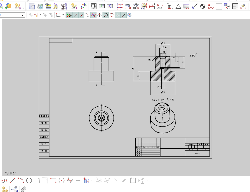Viewport: 250px width, 192px height.
Task: Click the binoculars table icon
Action: [x=48, y=6]
